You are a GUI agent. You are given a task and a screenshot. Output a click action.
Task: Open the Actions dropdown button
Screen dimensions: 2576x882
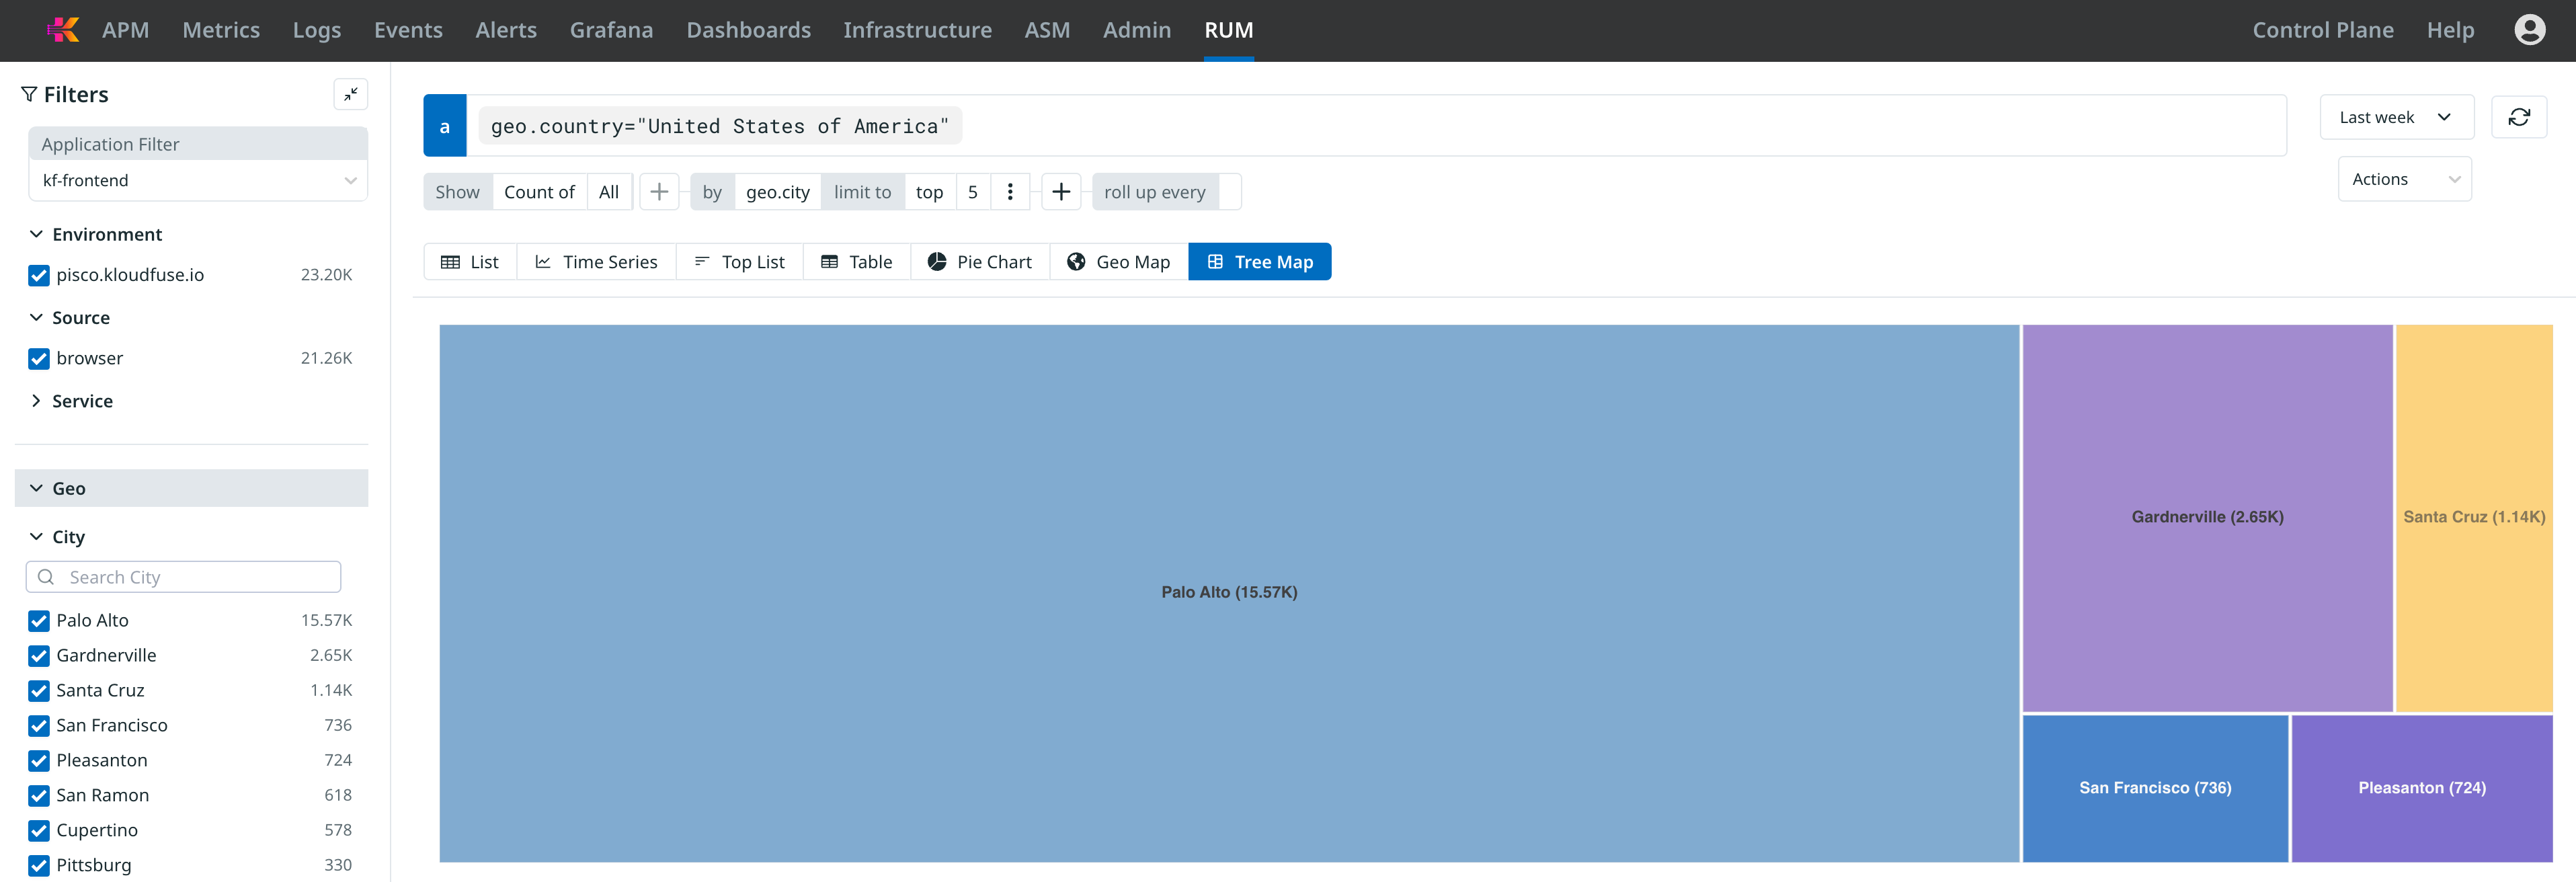(2404, 179)
